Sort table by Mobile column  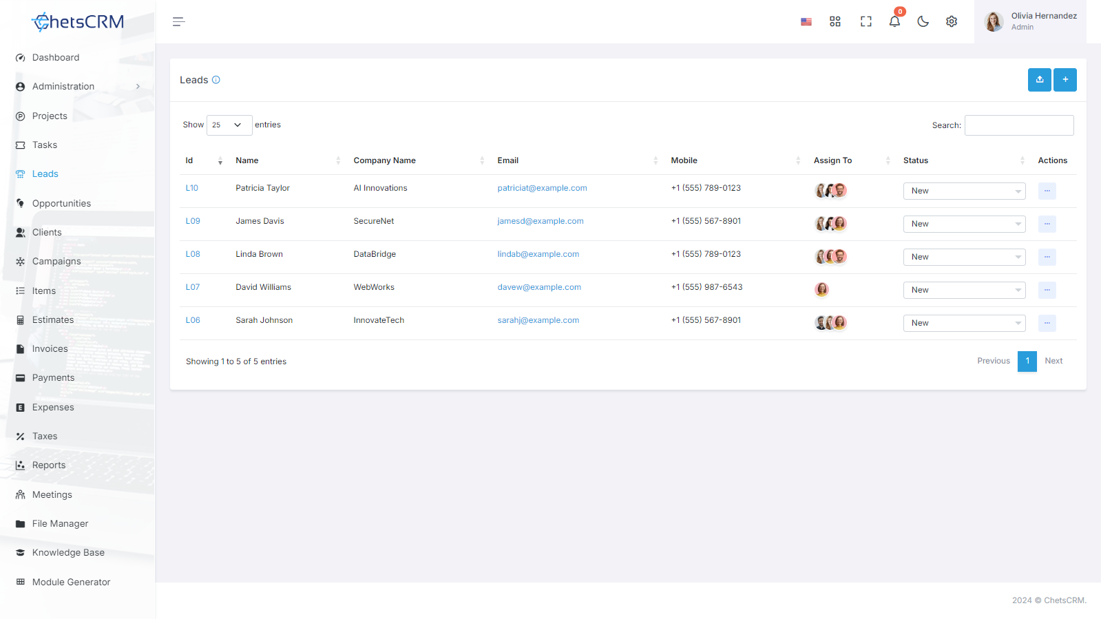click(736, 160)
